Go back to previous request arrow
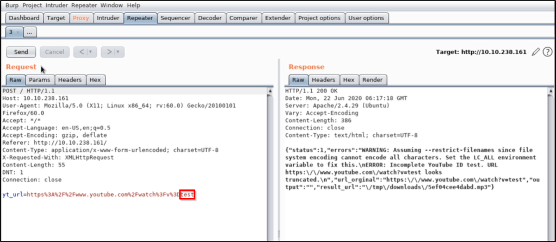 [81, 52]
